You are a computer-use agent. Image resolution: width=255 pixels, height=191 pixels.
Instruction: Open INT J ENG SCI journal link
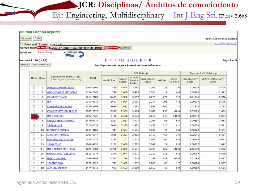pyautogui.click(x=55, y=116)
